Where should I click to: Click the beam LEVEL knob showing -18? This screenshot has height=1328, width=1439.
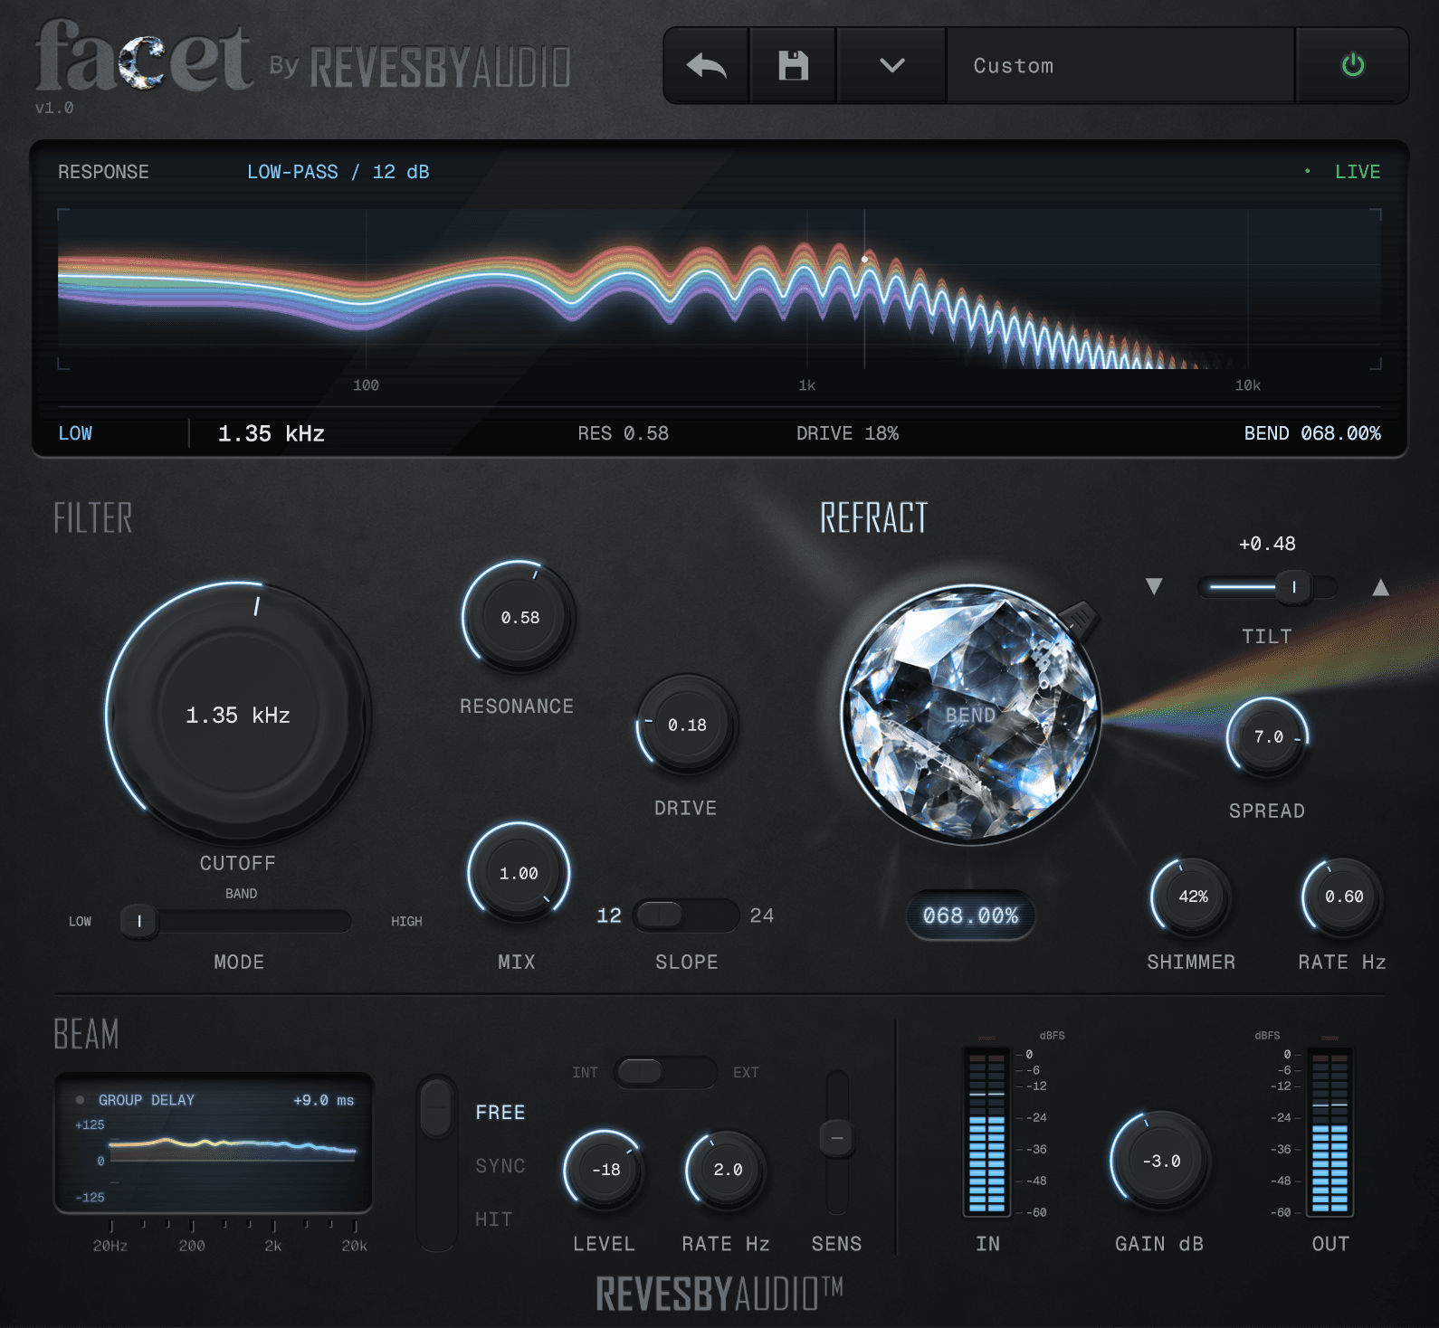(x=605, y=1170)
